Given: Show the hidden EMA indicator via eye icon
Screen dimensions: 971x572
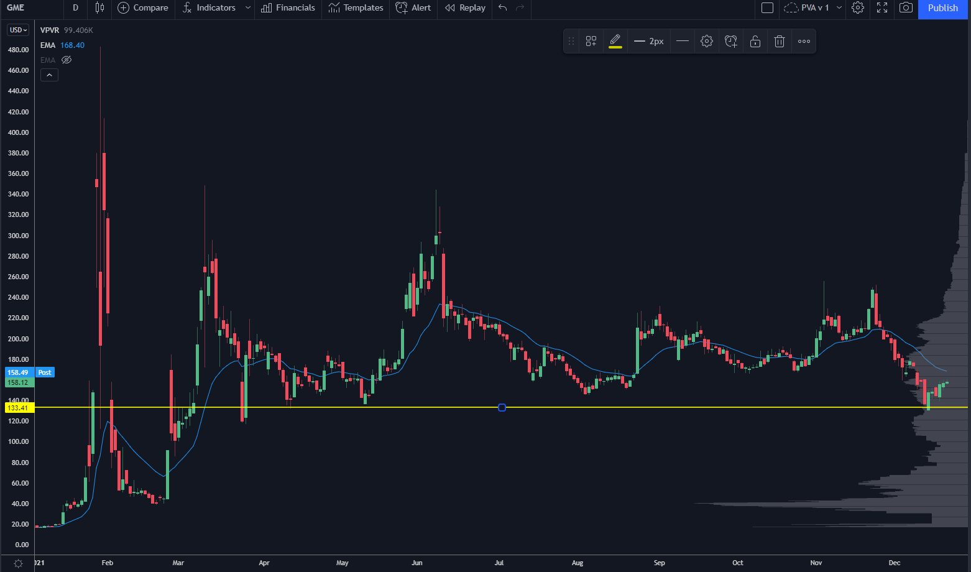Looking at the screenshot, I should 67,60.
